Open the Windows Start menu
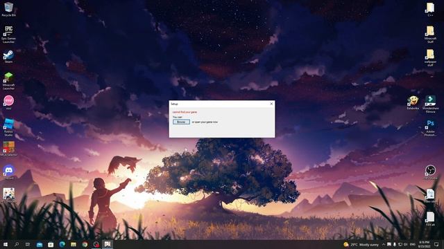The height and width of the screenshot is (249, 444). click(6, 244)
